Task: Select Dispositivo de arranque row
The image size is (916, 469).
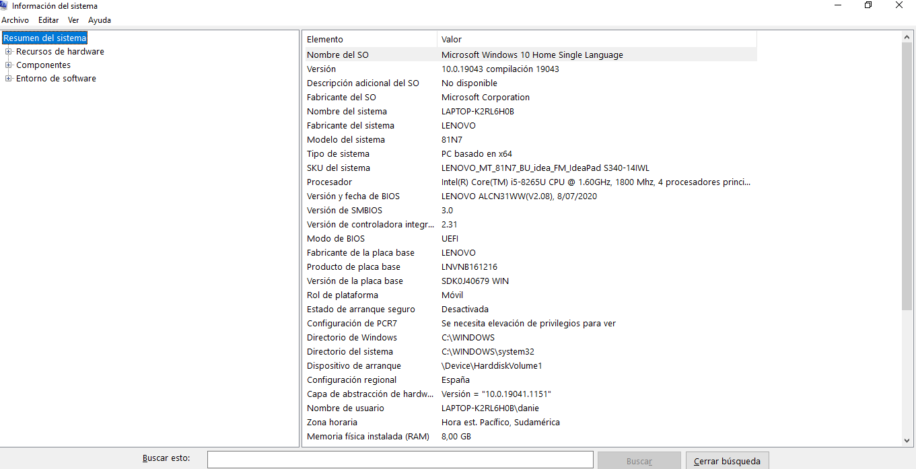Action: (x=530, y=366)
